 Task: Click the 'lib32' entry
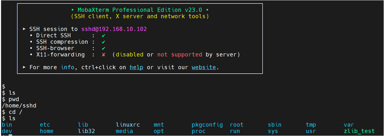pyautogui.click(x=86, y=131)
